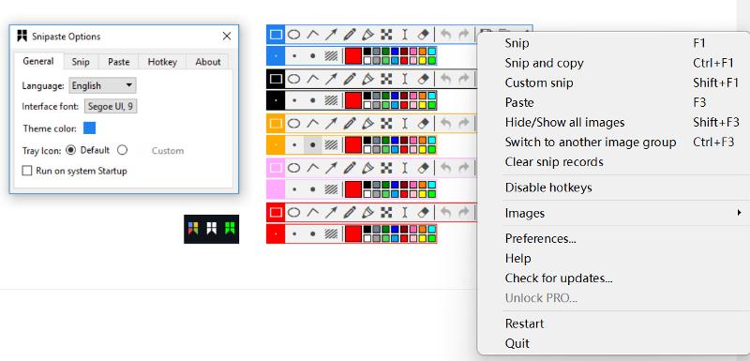The height and width of the screenshot is (361, 750).
Task: Select the Default tray icon radio button
Action: pos(71,150)
